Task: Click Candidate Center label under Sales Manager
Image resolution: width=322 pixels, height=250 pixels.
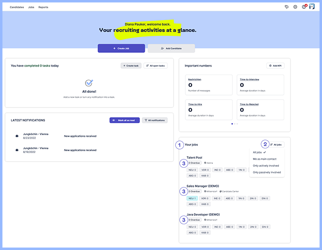Action: click(x=229, y=191)
